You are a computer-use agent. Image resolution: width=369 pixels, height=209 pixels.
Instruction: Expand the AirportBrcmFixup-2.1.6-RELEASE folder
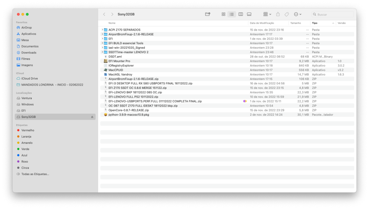102,34
